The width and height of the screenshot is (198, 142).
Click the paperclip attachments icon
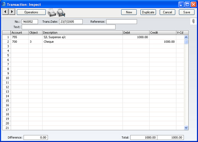193,21
